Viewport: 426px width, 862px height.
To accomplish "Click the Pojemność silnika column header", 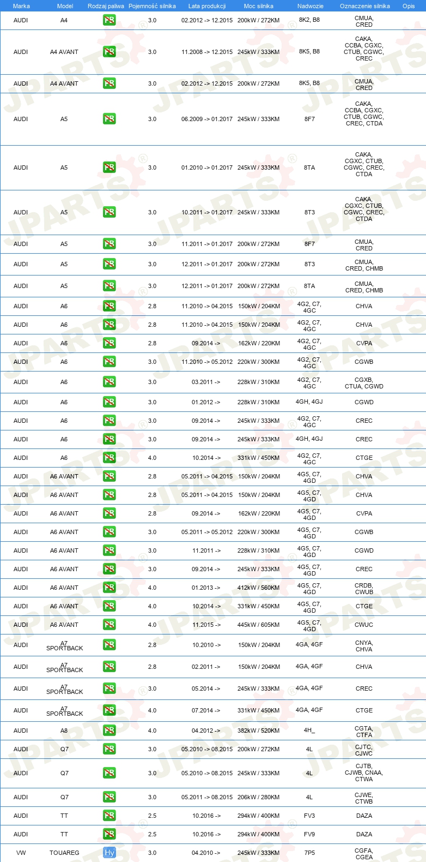I will point(152,6).
